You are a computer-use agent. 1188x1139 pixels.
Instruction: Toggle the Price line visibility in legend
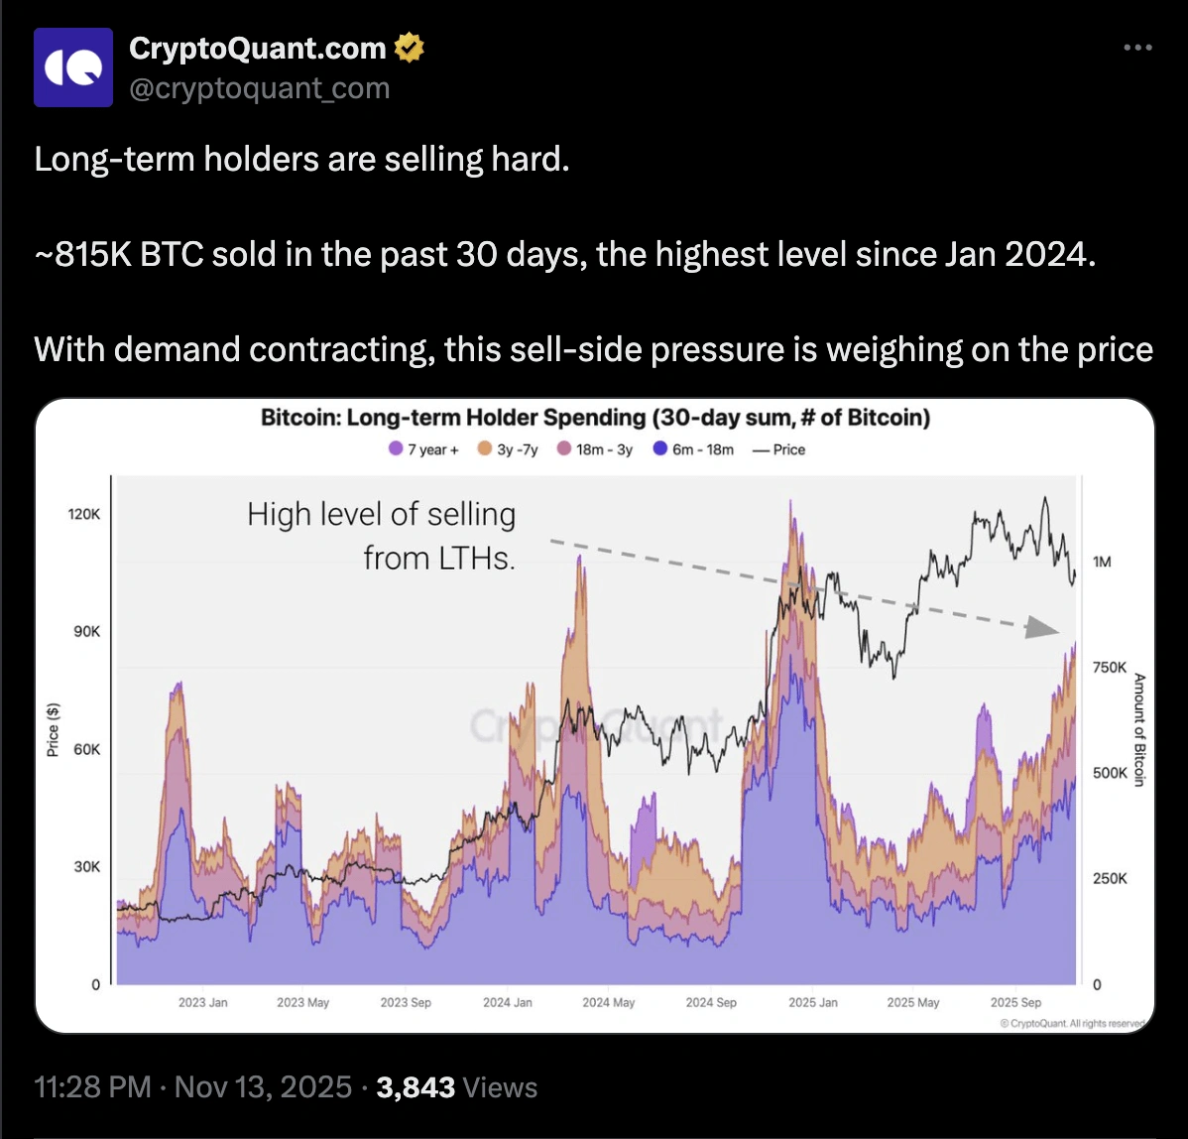click(782, 448)
